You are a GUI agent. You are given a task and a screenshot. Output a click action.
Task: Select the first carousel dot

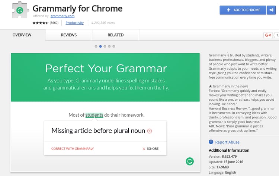(96, 47)
